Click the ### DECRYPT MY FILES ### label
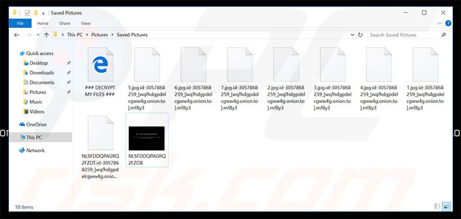Image resolution: width=461 pixels, height=219 pixels. [100, 91]
